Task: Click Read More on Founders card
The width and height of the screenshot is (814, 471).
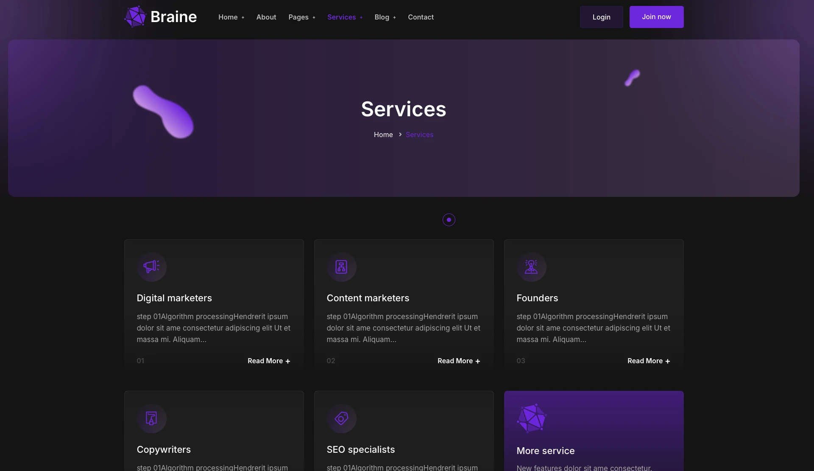Action: [645, 361]
